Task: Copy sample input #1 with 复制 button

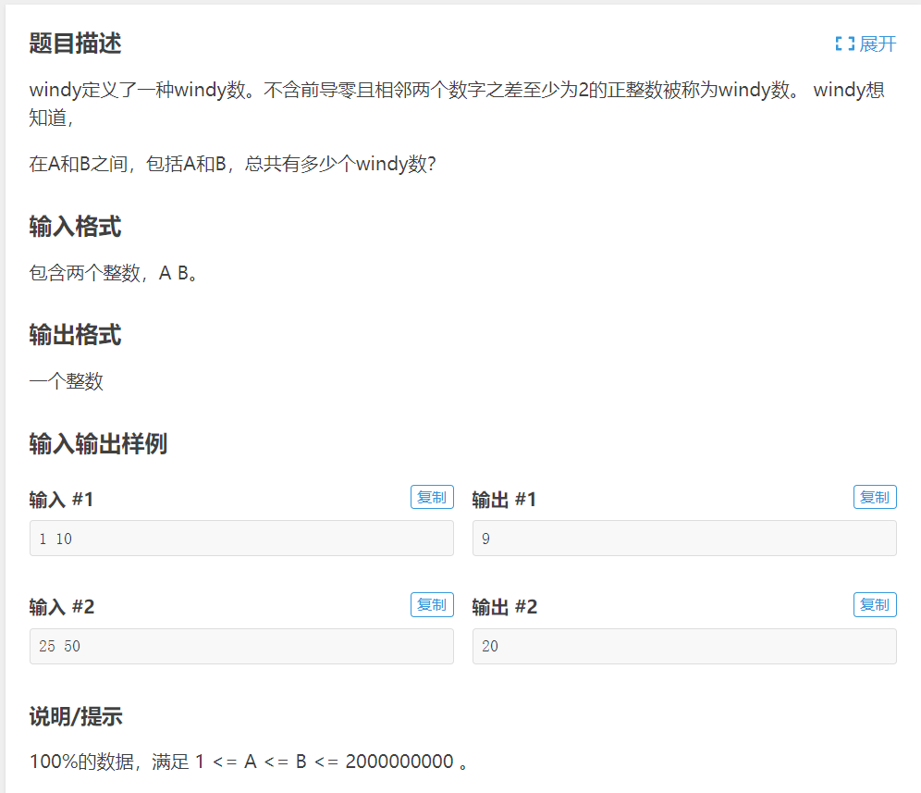Action: pyautogui.click(x=432, y=497)
